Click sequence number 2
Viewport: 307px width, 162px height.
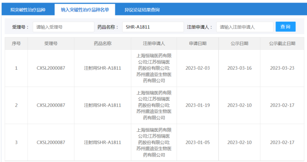click(16, 105)
